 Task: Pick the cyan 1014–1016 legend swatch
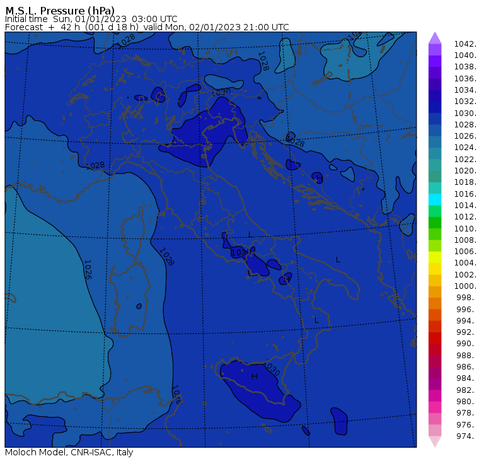435,200
